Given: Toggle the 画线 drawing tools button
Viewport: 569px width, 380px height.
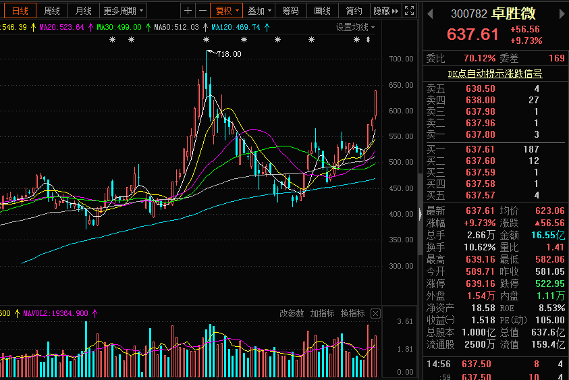Looking at the screenshot, I should tap(323, 11).
